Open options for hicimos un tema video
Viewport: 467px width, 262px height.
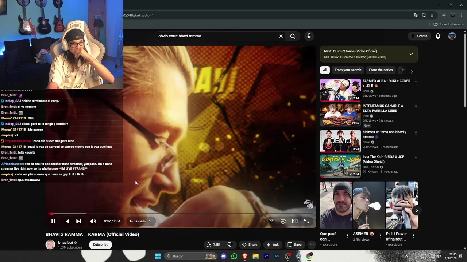point(416,133)
